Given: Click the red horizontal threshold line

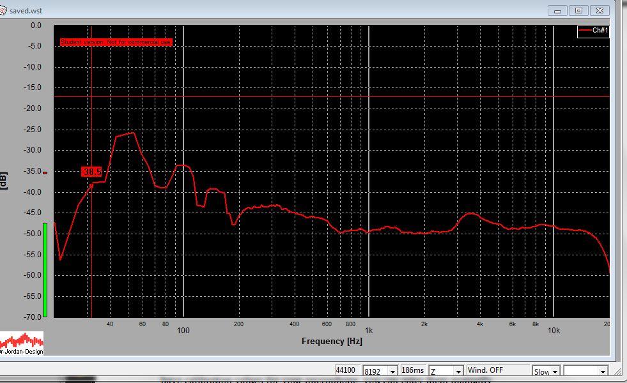Looking at the screenshot, I should 383,97.
